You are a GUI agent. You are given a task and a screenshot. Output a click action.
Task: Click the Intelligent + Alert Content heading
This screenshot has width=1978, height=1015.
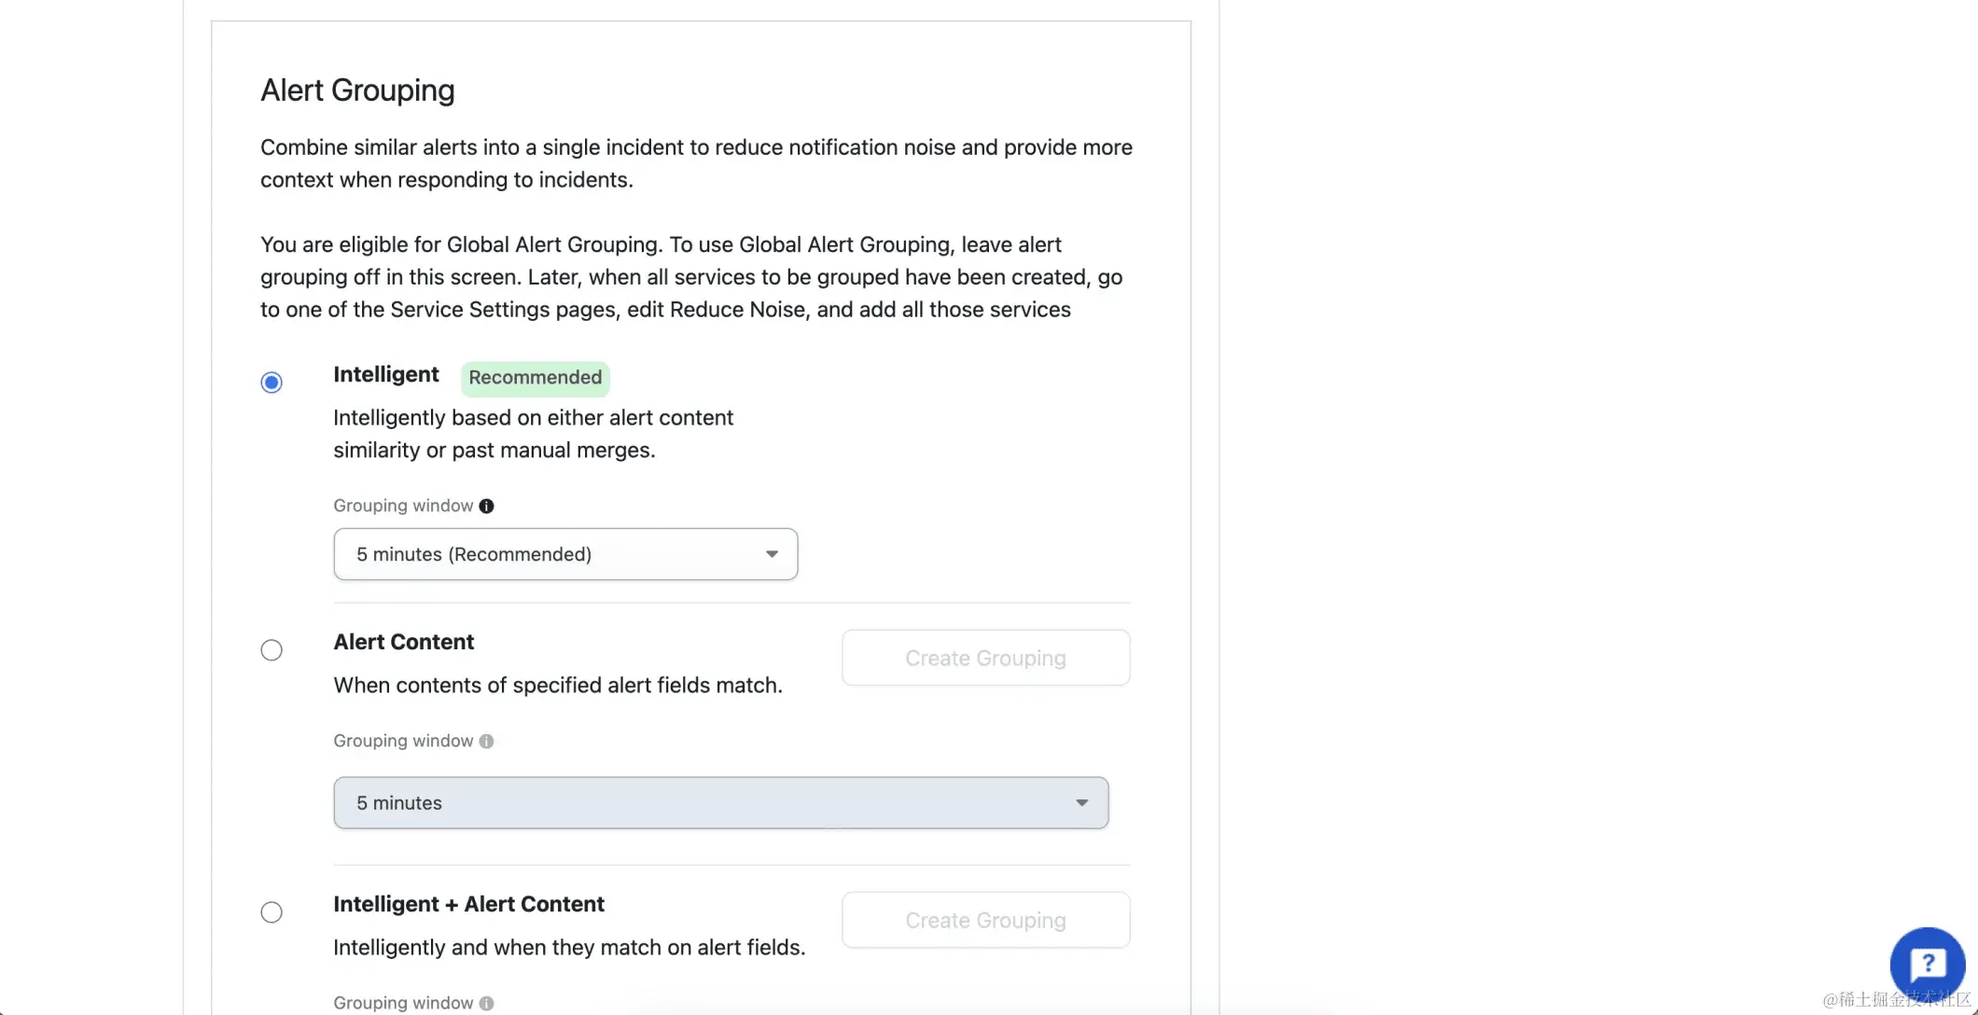tap(469, 904)
